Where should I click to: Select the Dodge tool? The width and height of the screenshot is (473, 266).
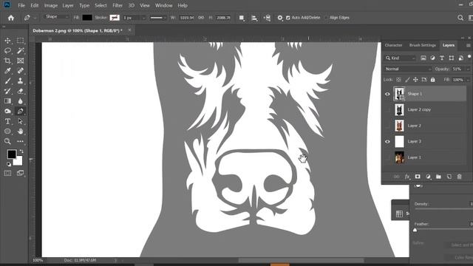[x=7, y=111]
